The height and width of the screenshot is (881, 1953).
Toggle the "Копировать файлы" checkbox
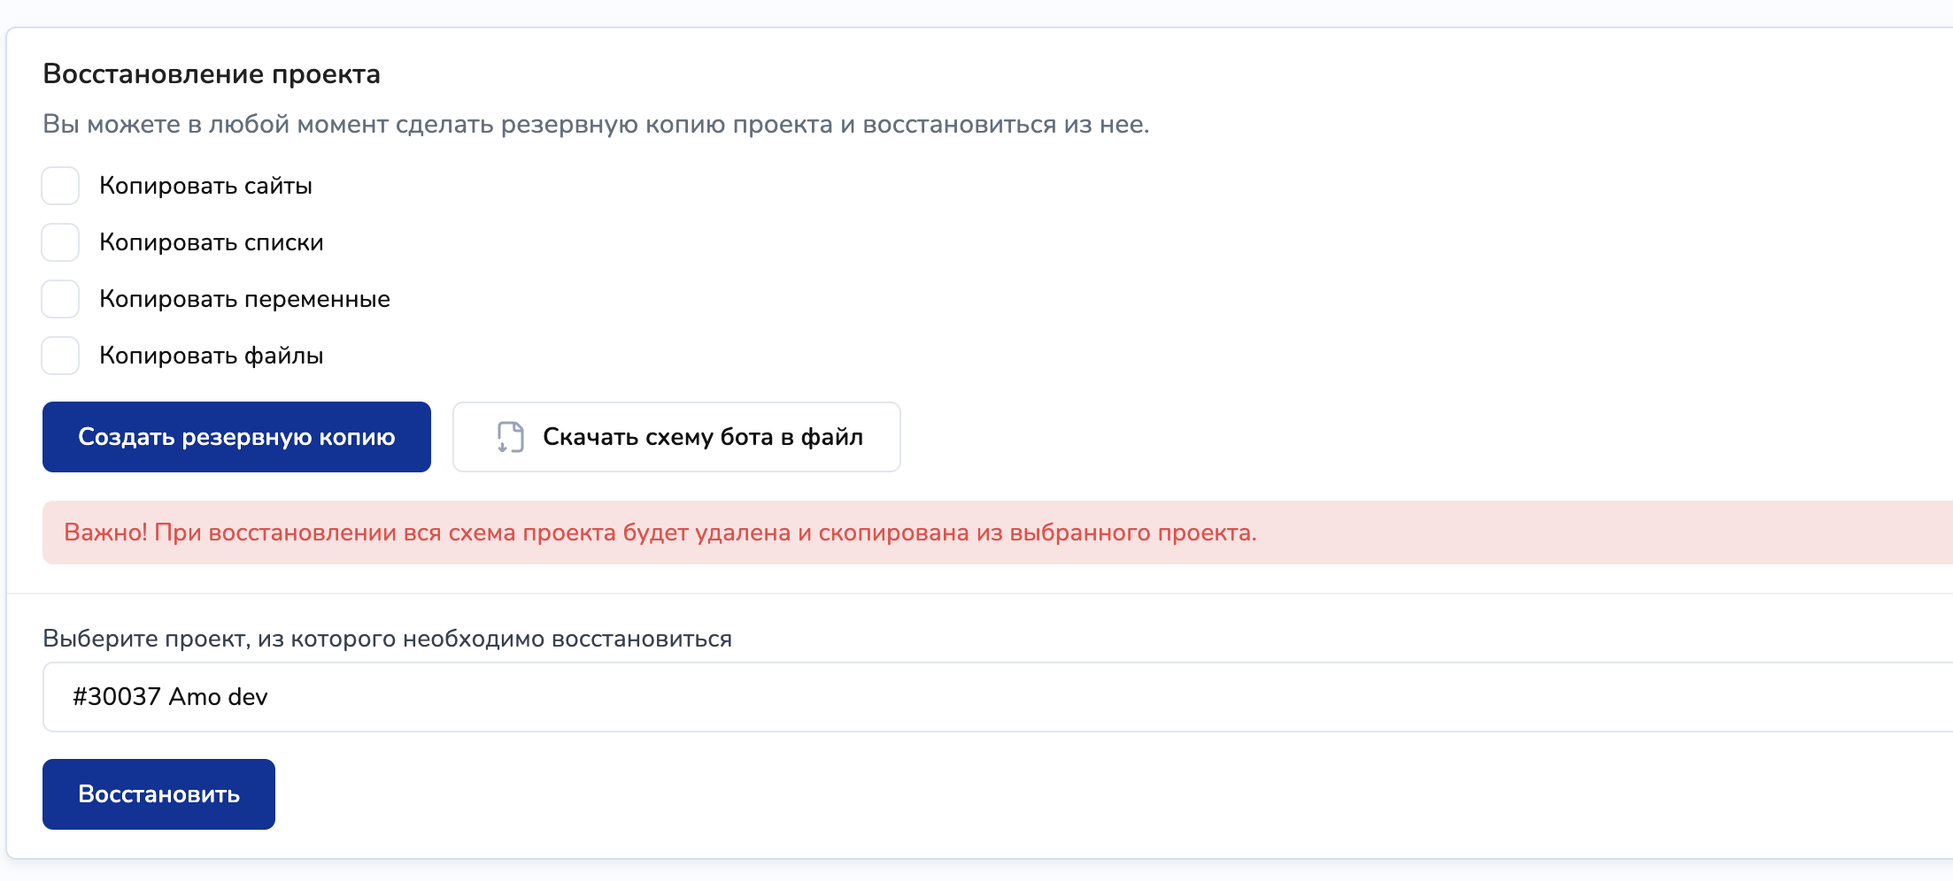(60, 356)
